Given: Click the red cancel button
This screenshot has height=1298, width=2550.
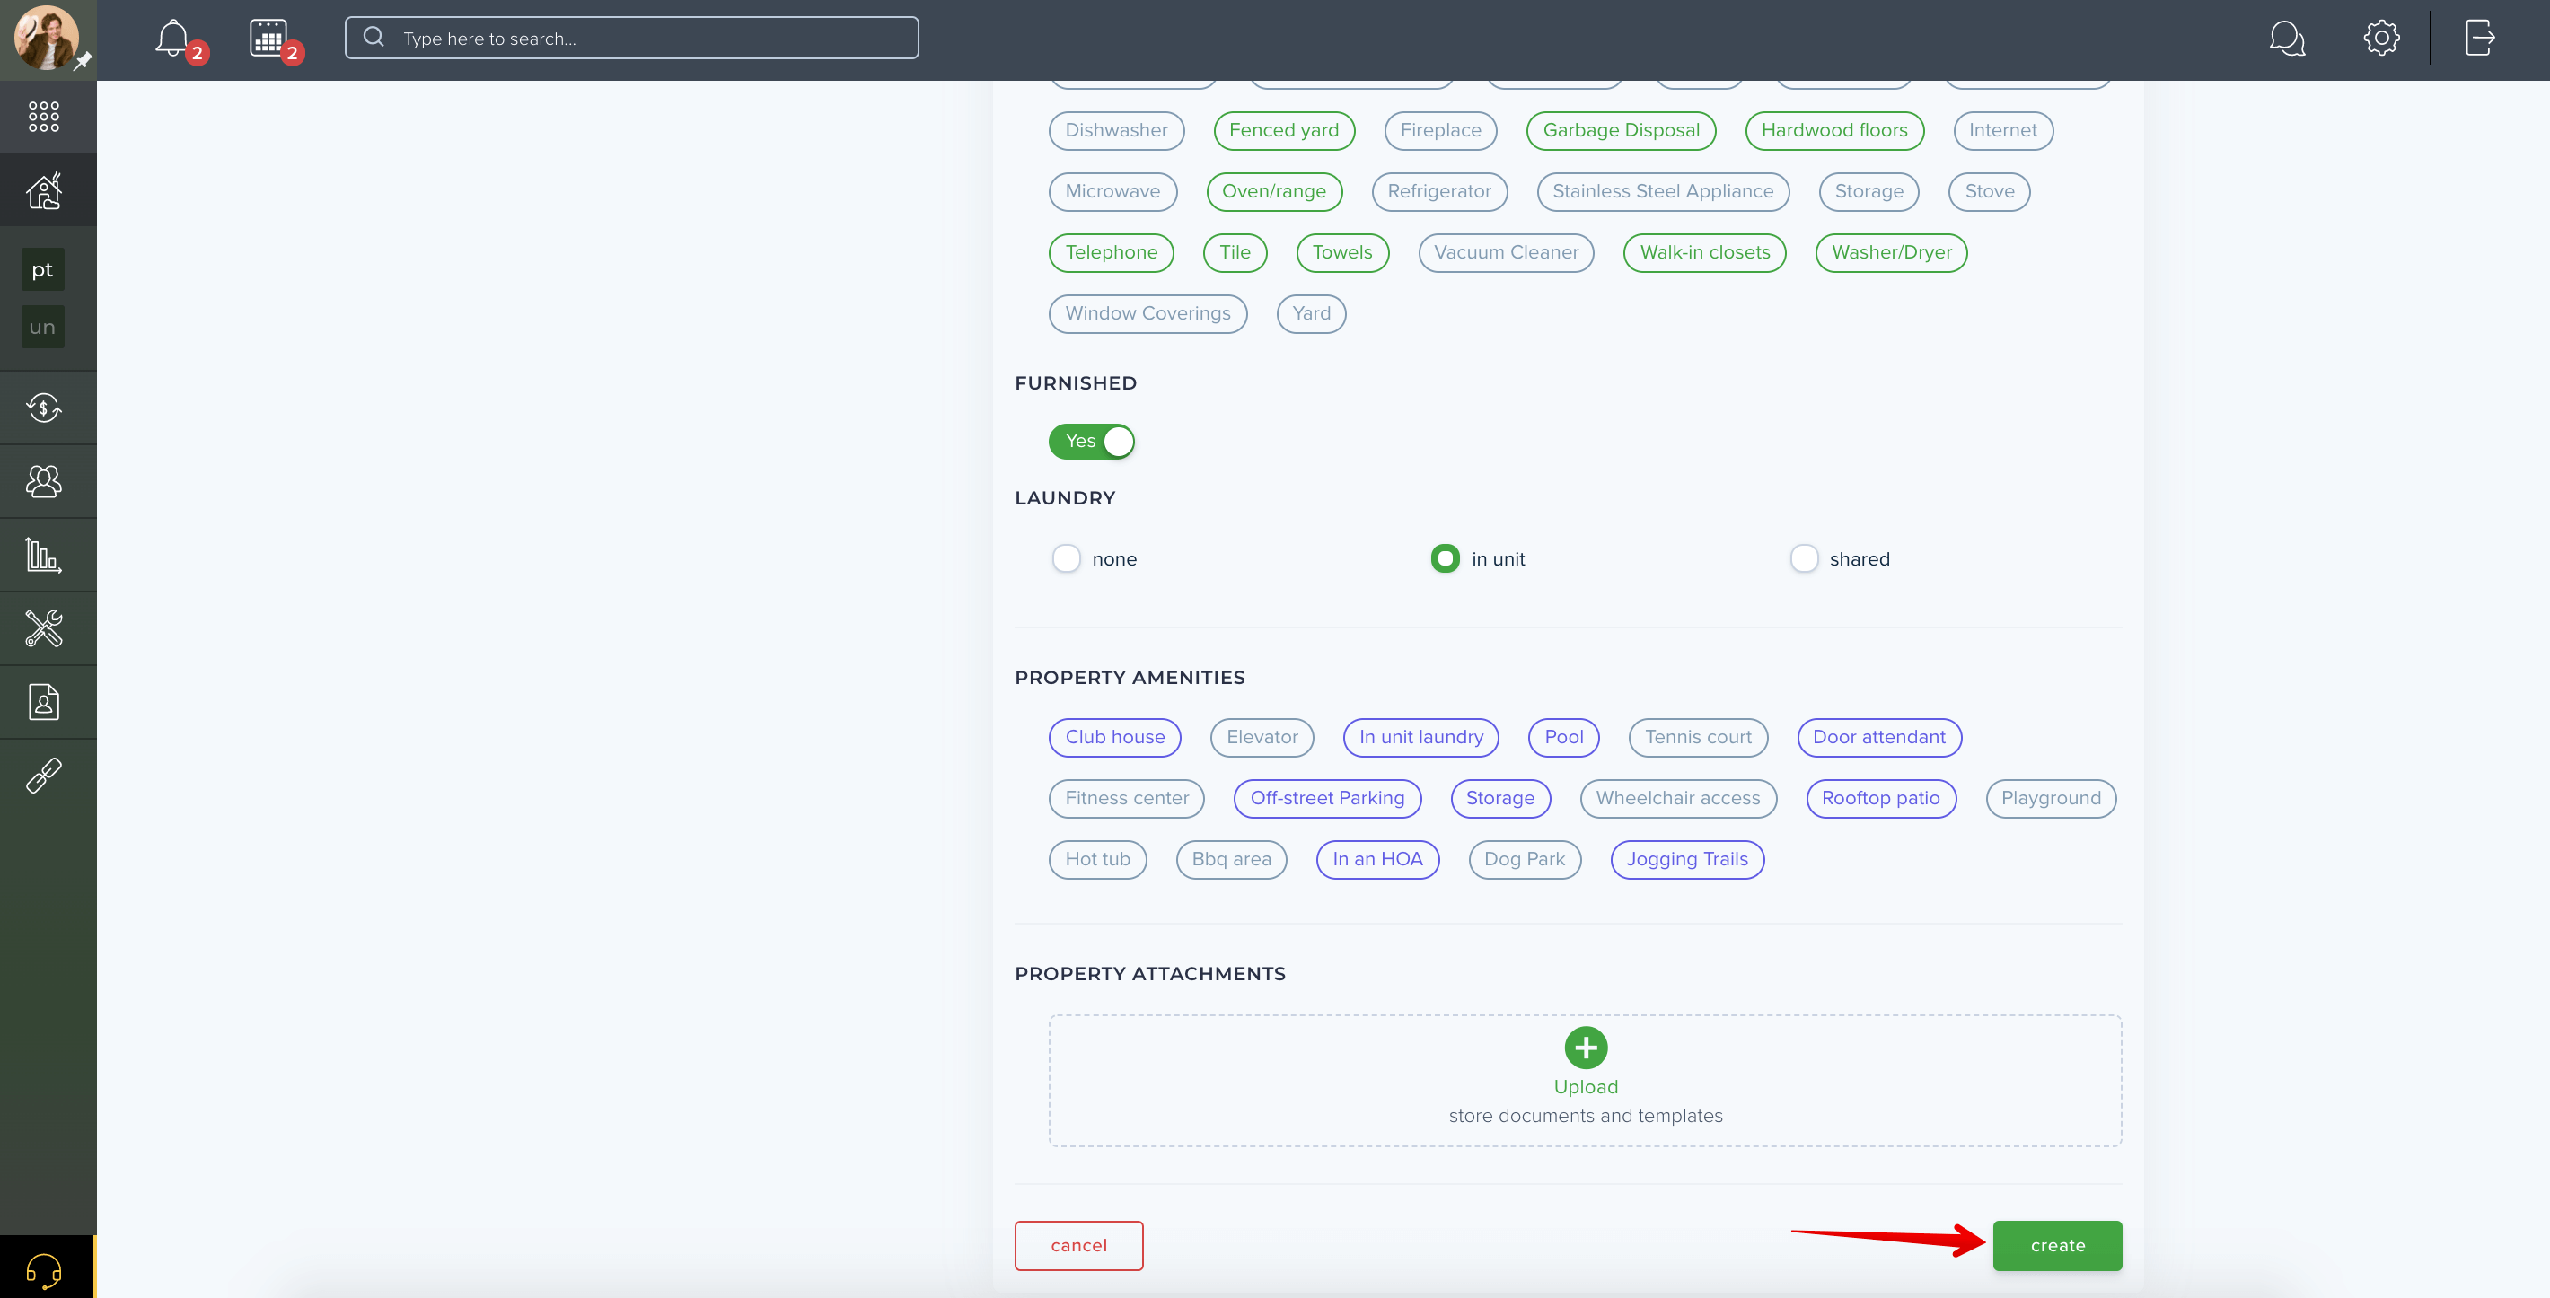Looking at the screenshot, I should pos(1079,1246).
